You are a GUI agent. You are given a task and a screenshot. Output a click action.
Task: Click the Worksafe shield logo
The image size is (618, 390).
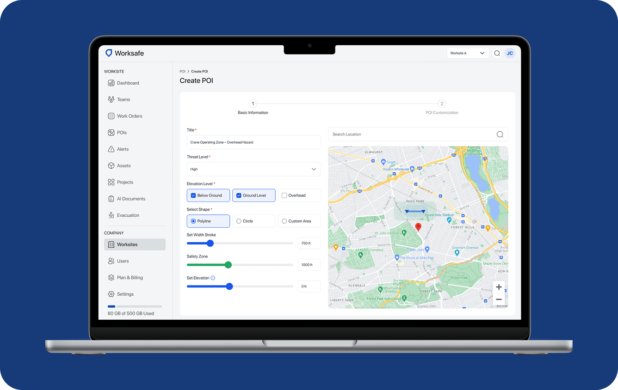[109, 53]
